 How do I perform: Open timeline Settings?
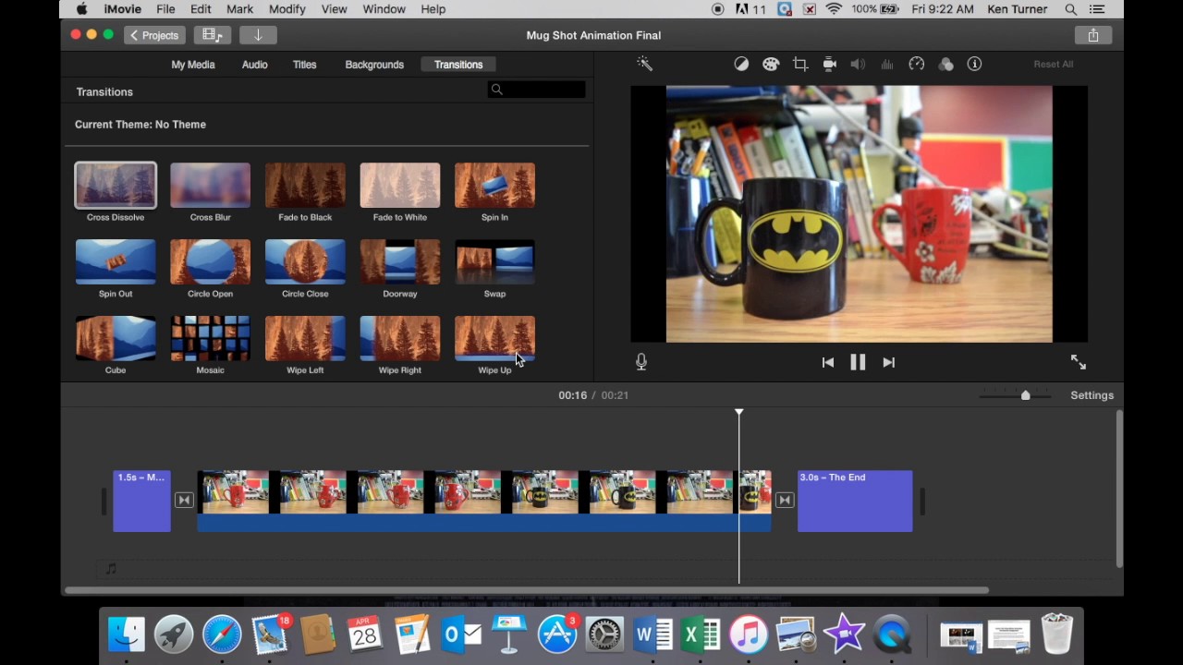[1092, 395]
